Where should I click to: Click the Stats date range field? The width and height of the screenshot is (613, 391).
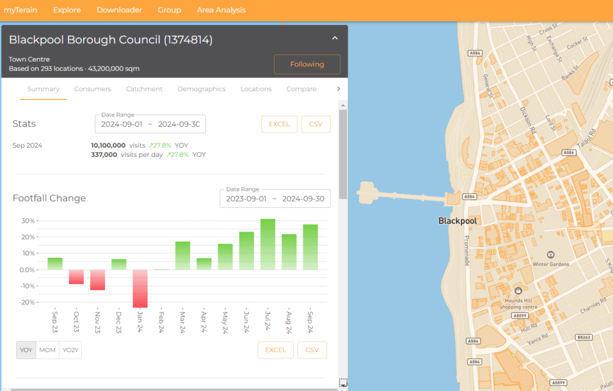coord(150,124)
